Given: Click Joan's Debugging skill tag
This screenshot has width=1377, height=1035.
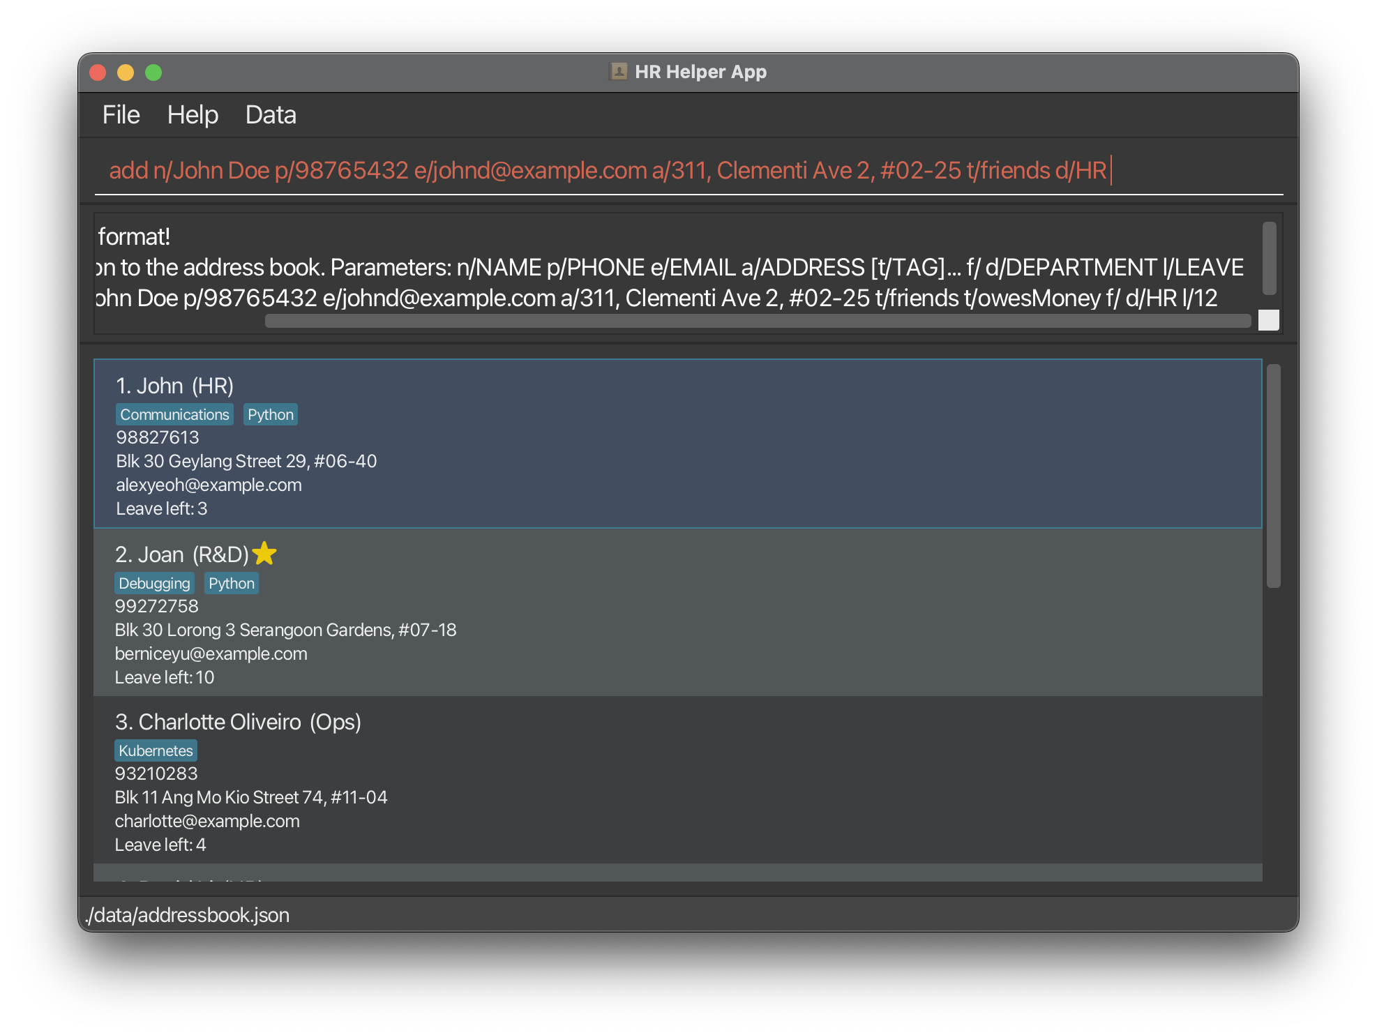Looking at the screenshot, I should pos(154,584).
